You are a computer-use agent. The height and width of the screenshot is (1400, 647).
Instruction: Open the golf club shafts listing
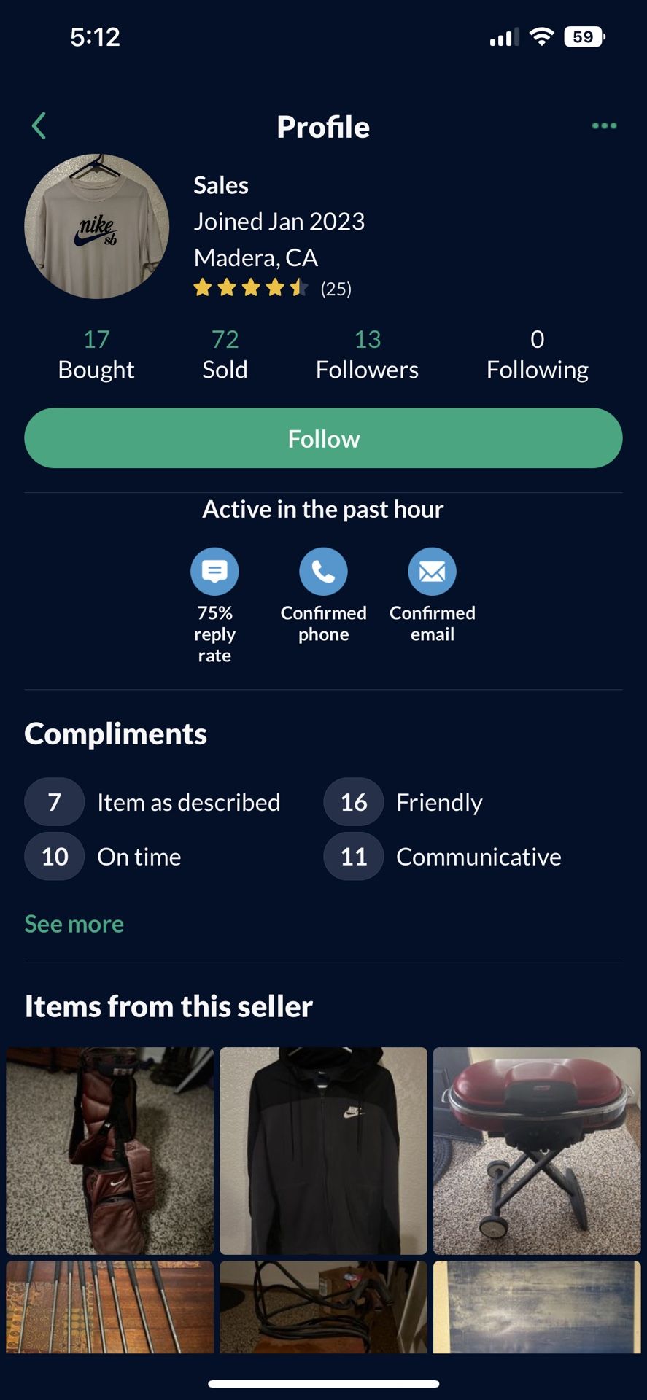click(110, 1307)
